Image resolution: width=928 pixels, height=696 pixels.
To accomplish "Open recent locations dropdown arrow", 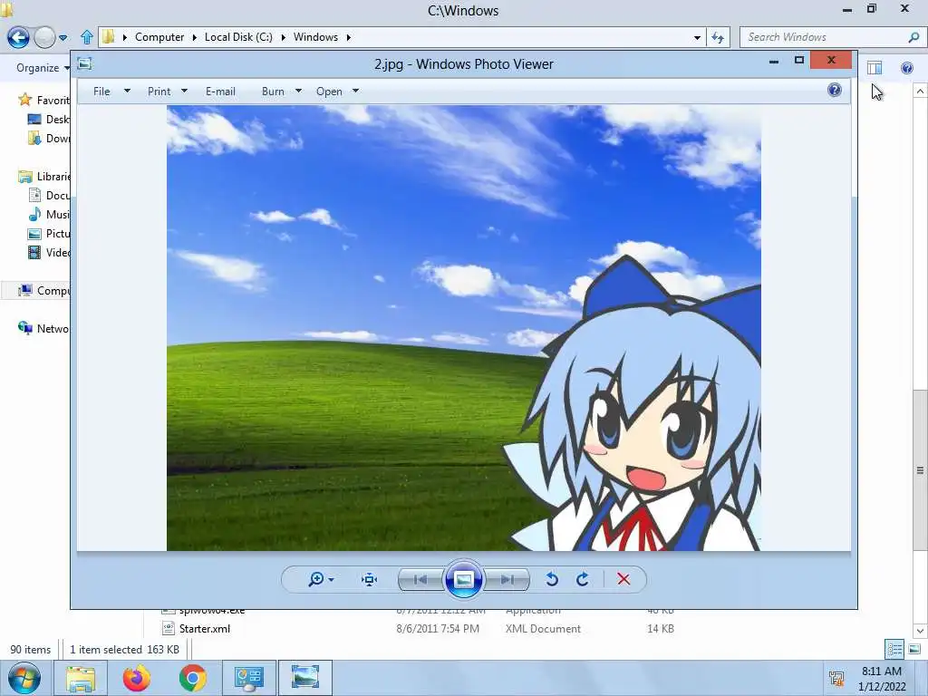I will (63, 38).
